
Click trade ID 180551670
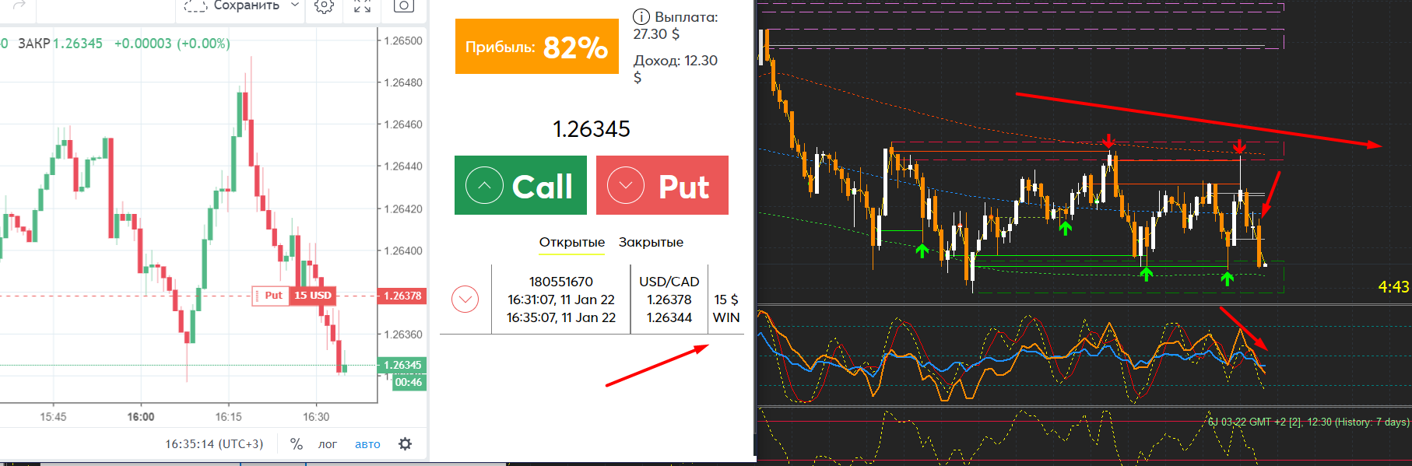(x=561, y=282)
